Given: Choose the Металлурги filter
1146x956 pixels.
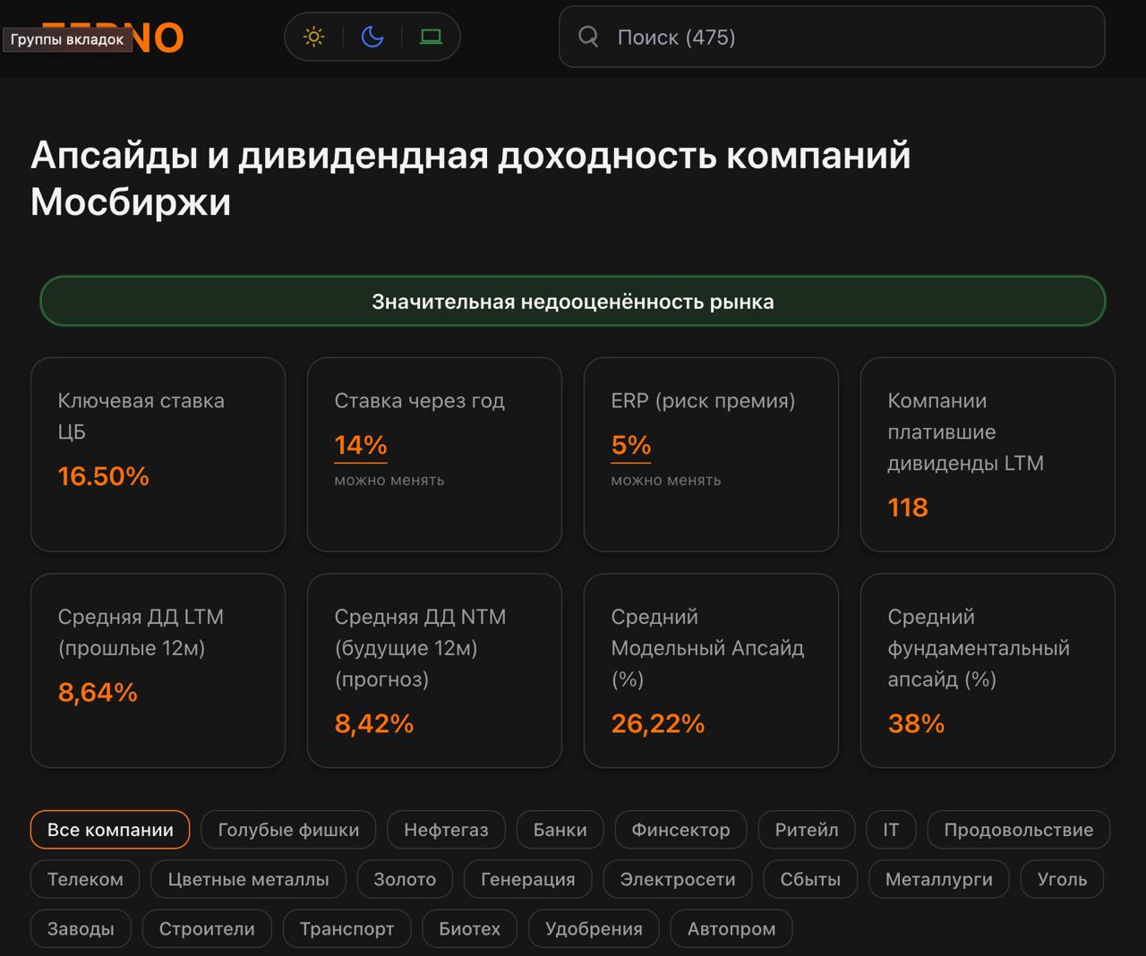Looking at the screenshot, I should (939, 879).
